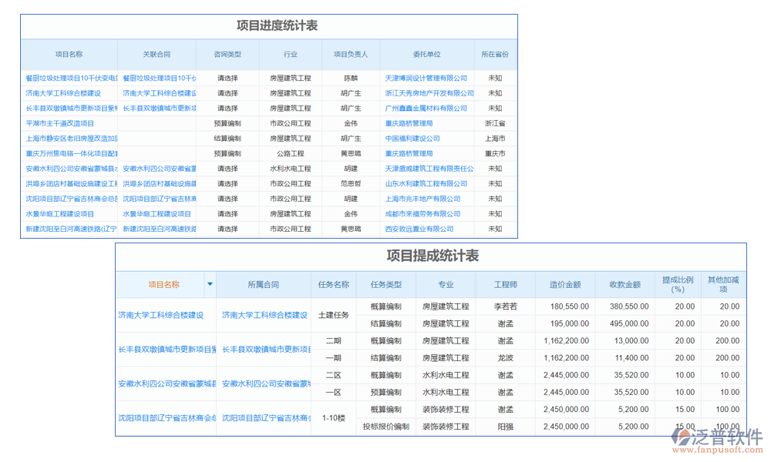Screen dimensions: 771x462
Task: Click the 项目负责人 column header
Action: [352, 54]
